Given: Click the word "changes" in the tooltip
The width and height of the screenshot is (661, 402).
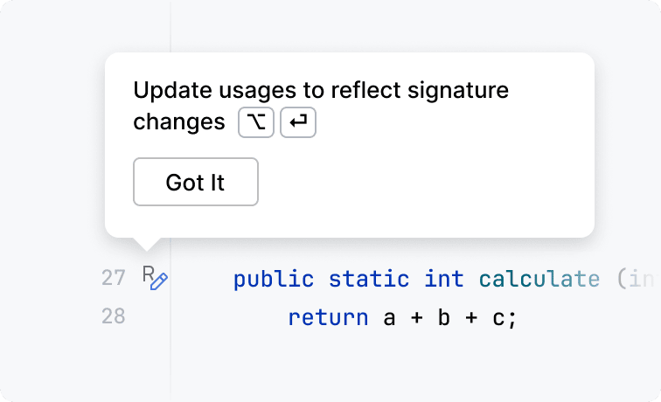Looking at the screenshot, I should 178,122.
